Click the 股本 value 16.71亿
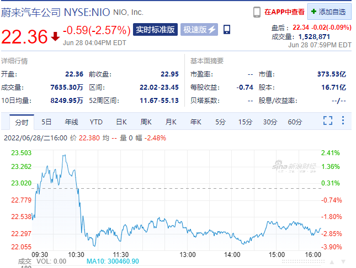 [x=334, y=87]
